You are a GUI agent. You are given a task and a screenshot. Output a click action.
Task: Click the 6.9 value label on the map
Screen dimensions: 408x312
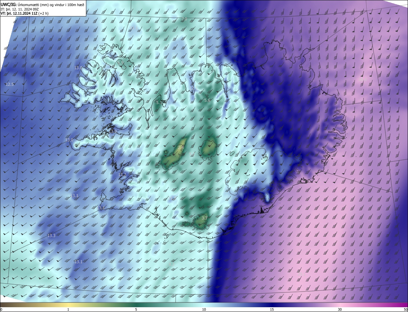pyautogui.click(x=121, y=63)
